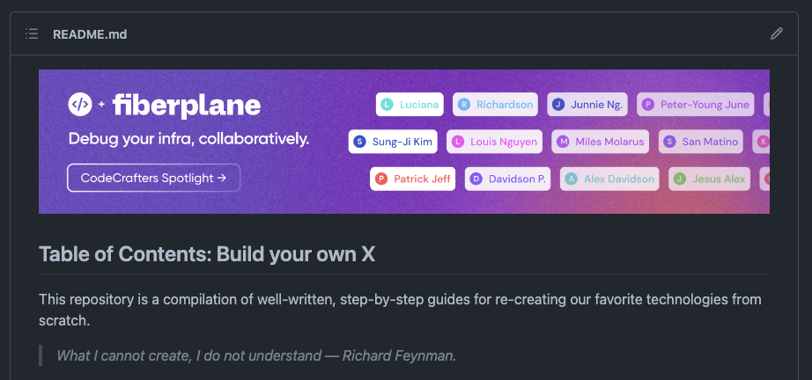
Task: Click the Alex Davidson name tag
Action: (609, 179)
